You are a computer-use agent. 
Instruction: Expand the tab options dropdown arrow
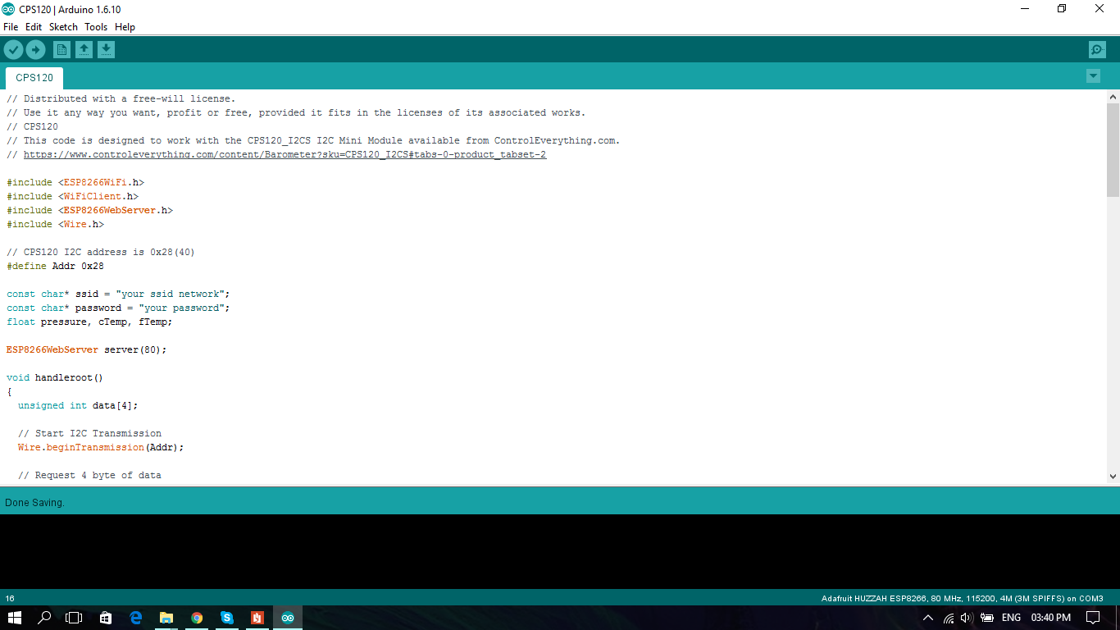pyautogui.click(x=1093, y=76)
